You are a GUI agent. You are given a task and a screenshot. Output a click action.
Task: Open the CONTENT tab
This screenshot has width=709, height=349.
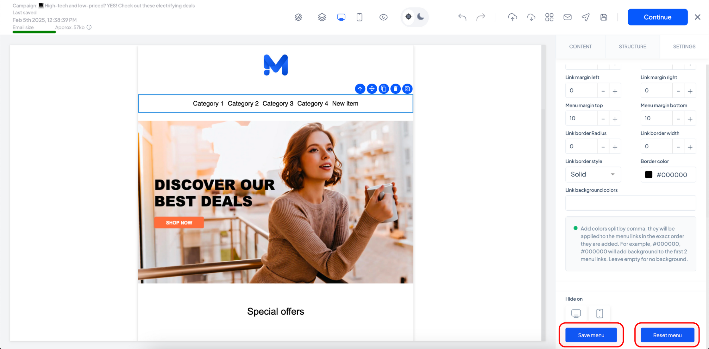coord(580,47)
